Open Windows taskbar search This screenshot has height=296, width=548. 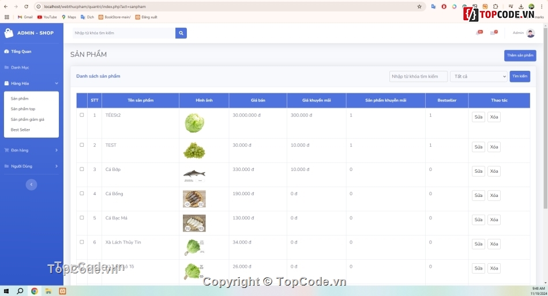pos(20,291)
